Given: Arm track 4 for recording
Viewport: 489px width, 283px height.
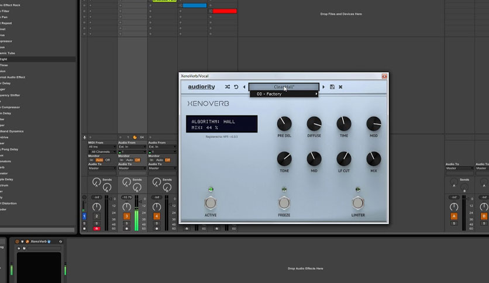Looking at the screenshot, I should [x=157, y=229].
